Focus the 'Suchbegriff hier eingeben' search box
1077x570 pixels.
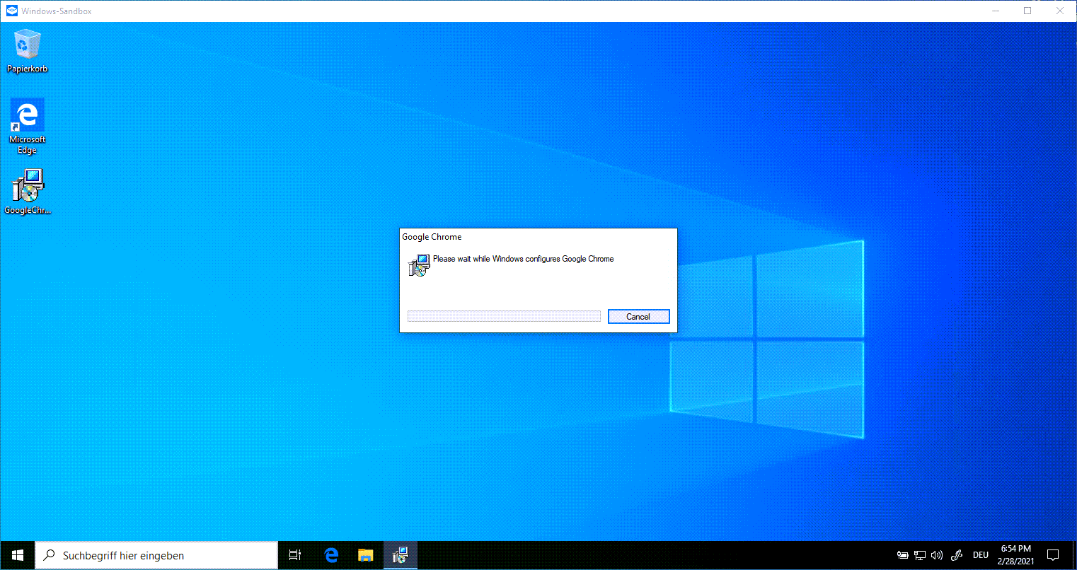[156, 555]
